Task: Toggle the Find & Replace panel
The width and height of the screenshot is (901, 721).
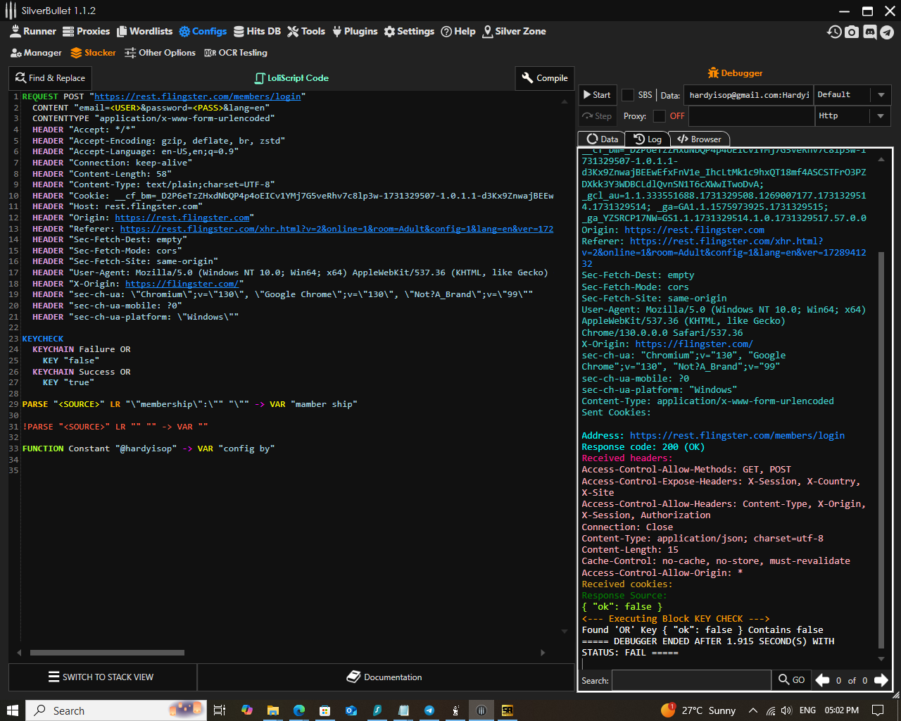Action: (x=49, y=77)
